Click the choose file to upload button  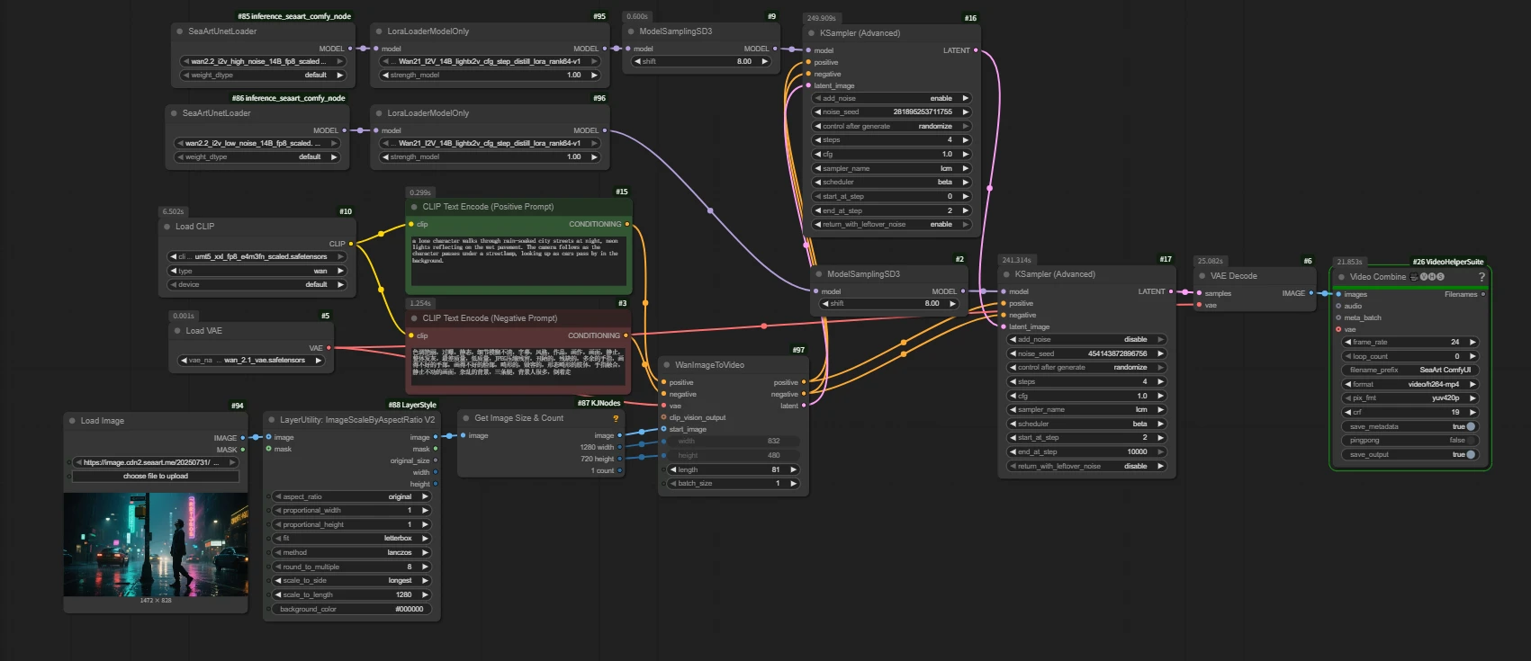click(x=156, y=476)
